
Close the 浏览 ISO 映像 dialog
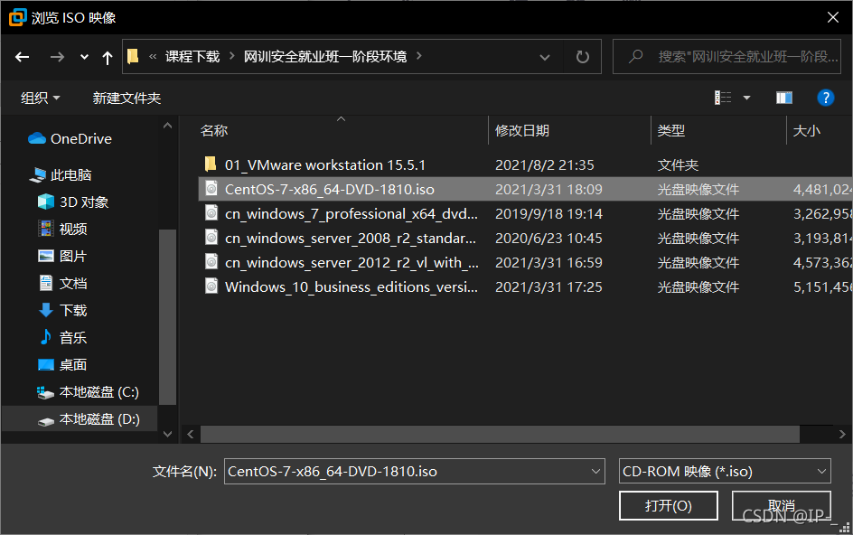point(833,17)
